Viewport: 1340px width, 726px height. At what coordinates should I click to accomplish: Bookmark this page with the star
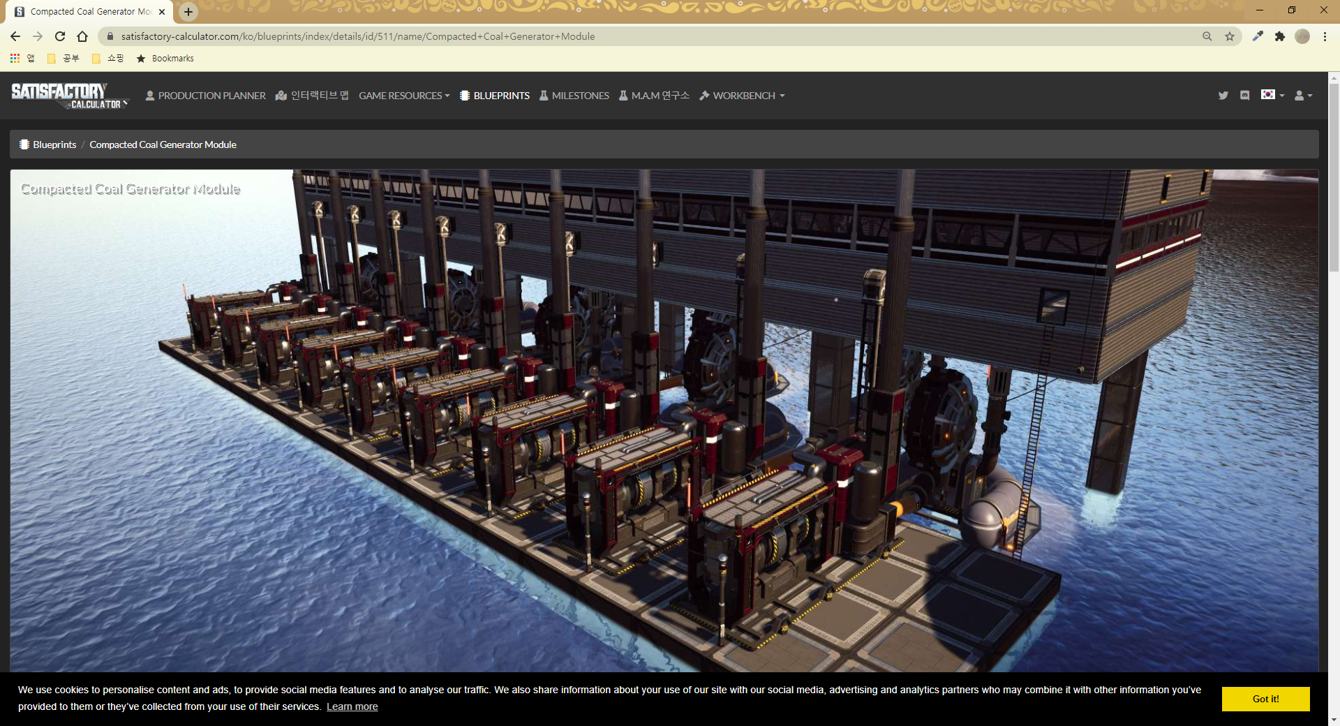tap(1229, 36)
